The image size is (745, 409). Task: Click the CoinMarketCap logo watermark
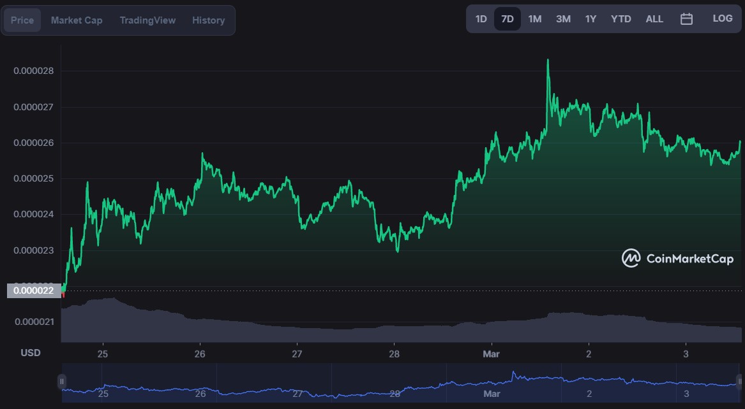678,258
